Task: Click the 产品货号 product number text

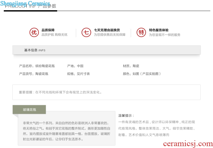Action: (x=34, y=74)
